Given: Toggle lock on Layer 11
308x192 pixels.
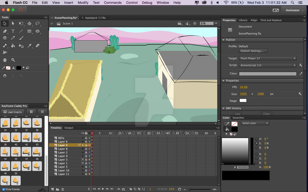Looking at the screenshot, I should 86,174.
